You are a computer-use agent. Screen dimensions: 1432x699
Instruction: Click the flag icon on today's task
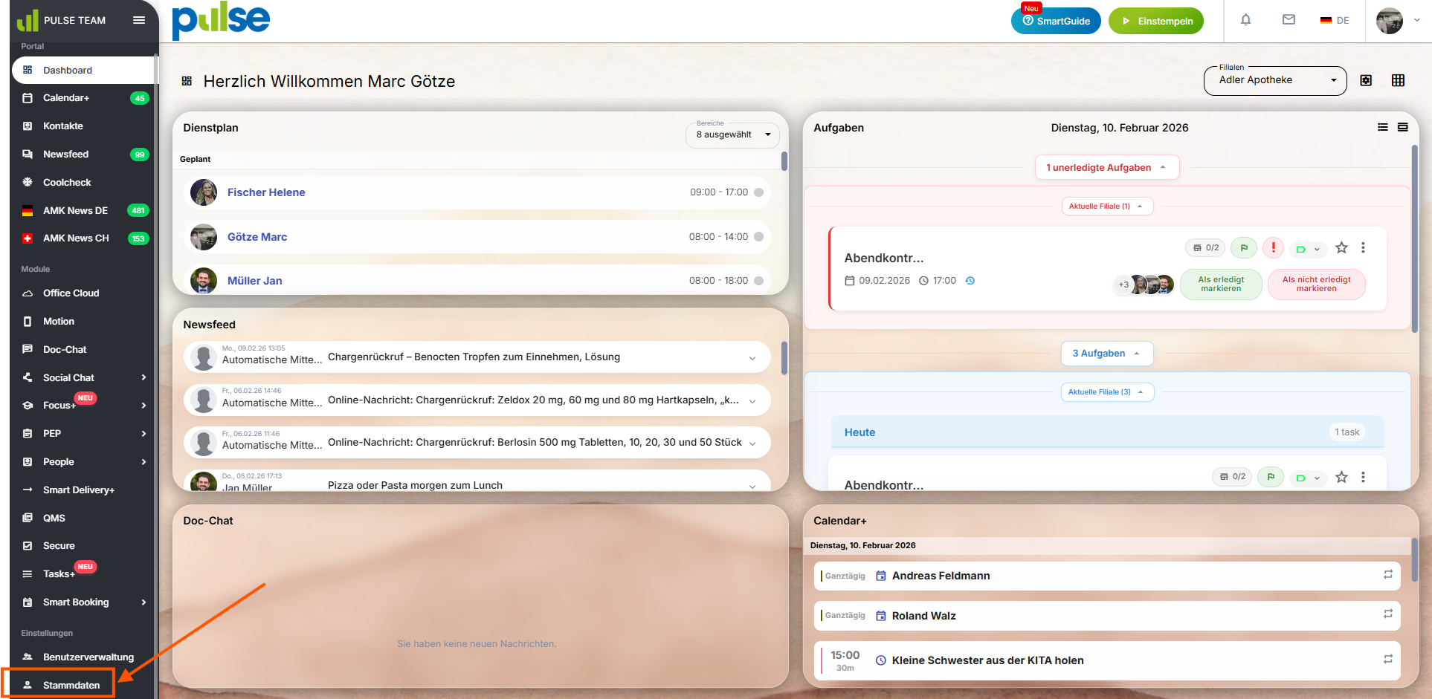point(1271,477)
